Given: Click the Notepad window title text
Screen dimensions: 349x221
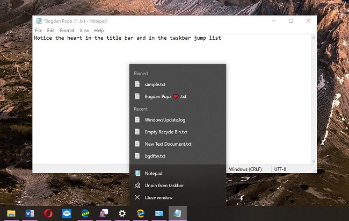Looking at the screenshot, I should (75, 21).
